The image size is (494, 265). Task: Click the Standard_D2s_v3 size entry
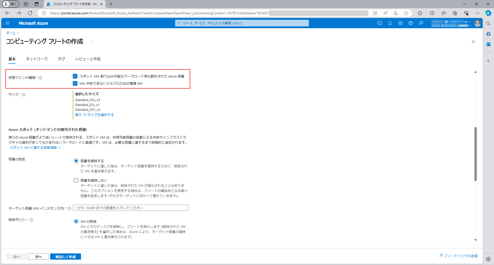(87, 100)
